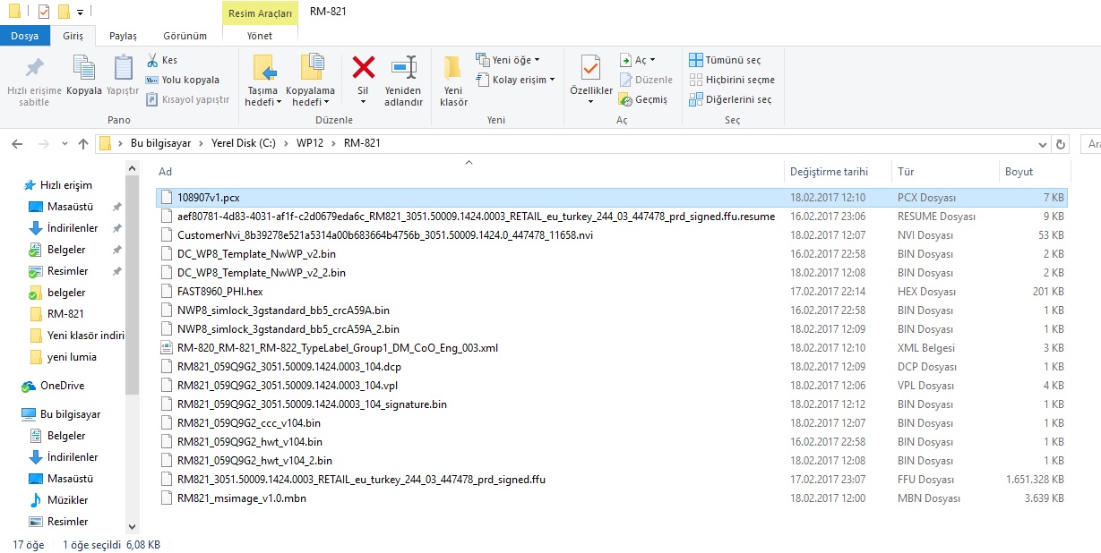1101x553 pixels.
Task: Open quick access toolbar customize arrow
Action: pyautogui.click(x=80, y=12)
